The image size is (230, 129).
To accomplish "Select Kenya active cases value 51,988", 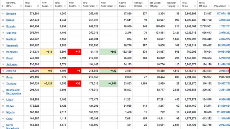I will (x=127, y=106).
